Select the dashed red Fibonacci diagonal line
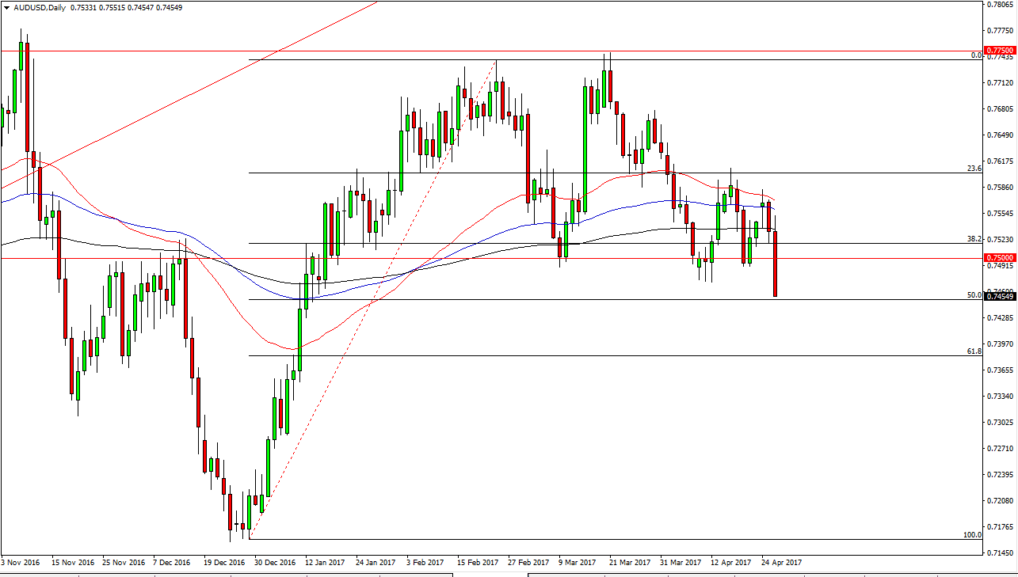 click(x=372, y=301)
